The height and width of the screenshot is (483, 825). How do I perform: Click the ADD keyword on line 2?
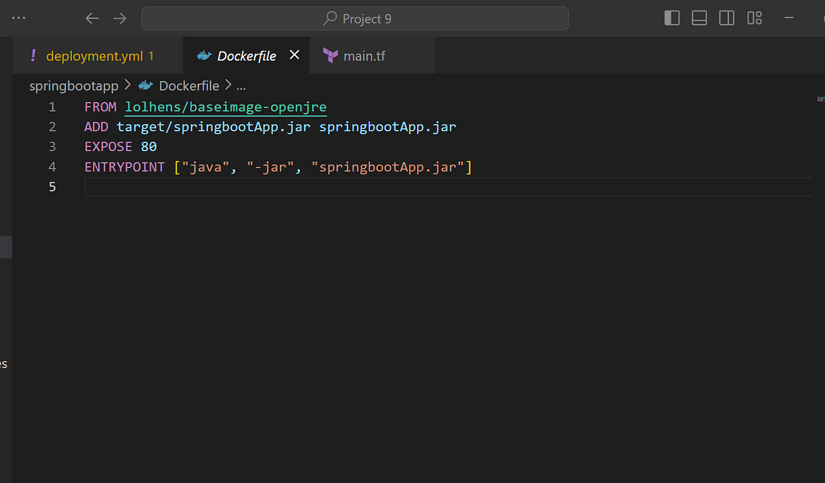tap(97, 127)
